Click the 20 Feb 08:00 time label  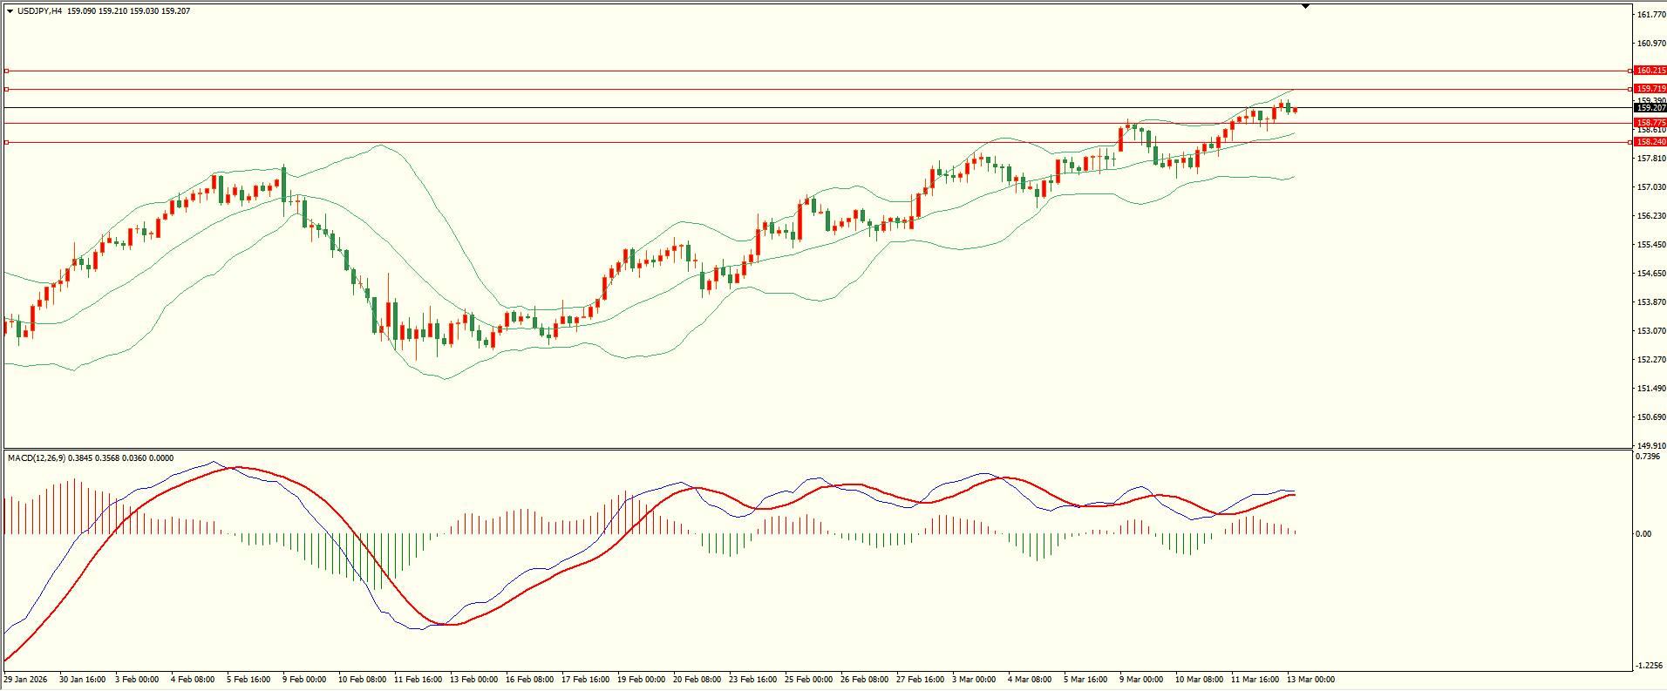(698, 680)
